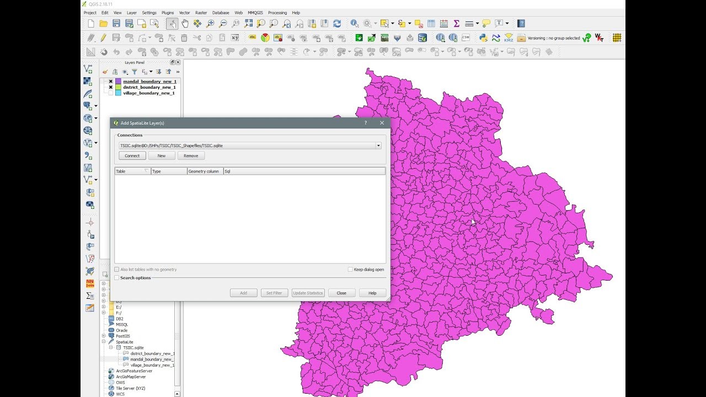Viewport: 706px width, 397px height.
Task: Click the DB Manager database icon
Action: (422, 38)
